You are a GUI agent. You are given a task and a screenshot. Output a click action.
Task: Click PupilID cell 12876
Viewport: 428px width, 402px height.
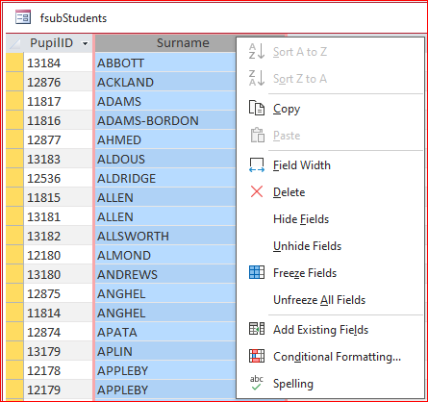58,82
